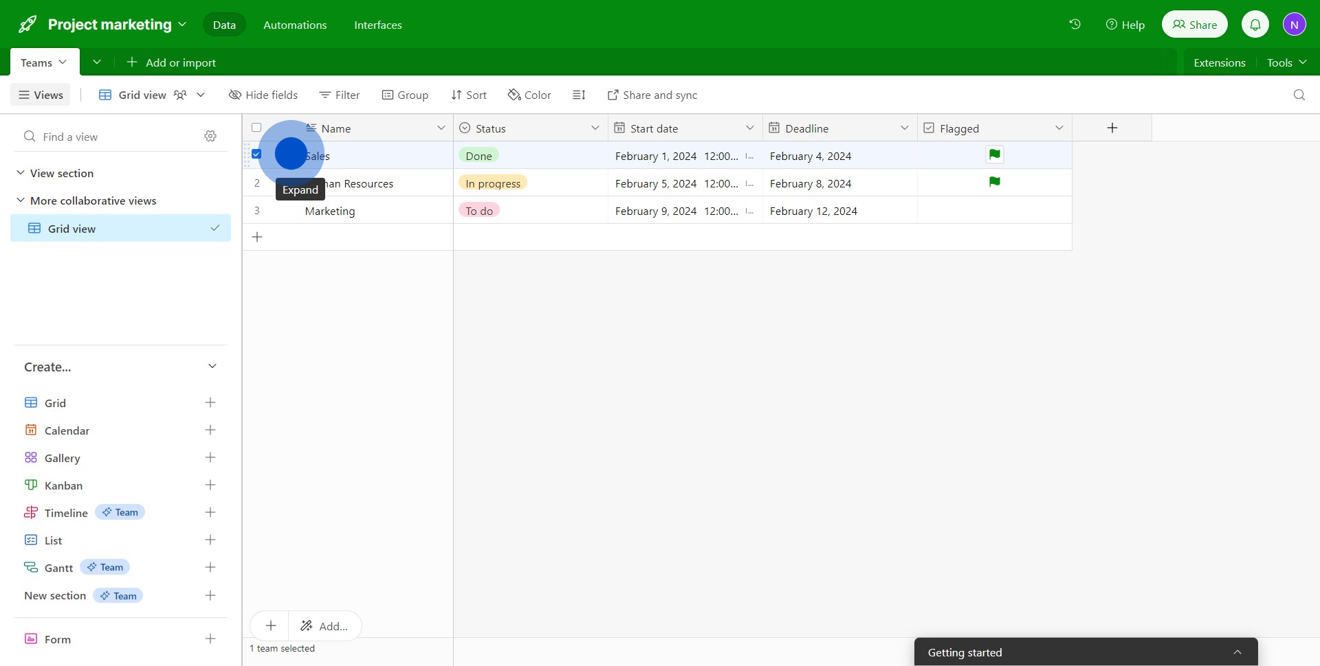The width and height of the screenshot is (1320, 666).
Task: Click plus to add Calendar view
Action: [210, 430]
